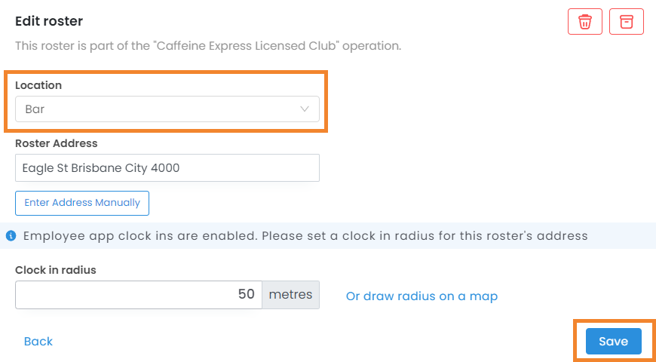Open the 'Or draw radius on a map' link

pos(421,296)
